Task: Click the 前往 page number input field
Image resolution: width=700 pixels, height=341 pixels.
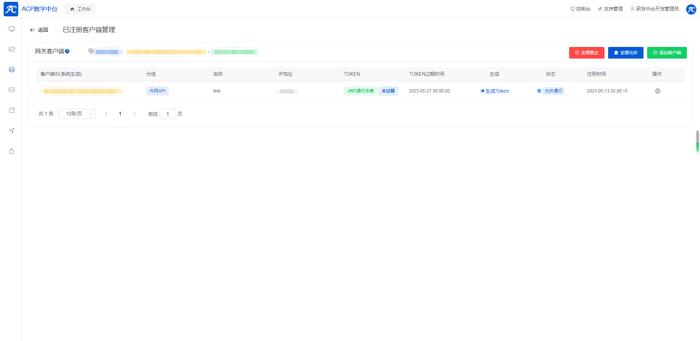Action: tap(168, 114)
